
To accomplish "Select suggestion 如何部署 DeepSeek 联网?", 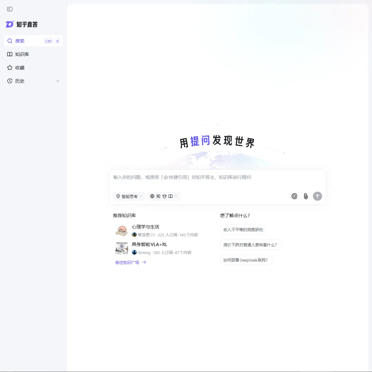I will [x=246, y=260].
